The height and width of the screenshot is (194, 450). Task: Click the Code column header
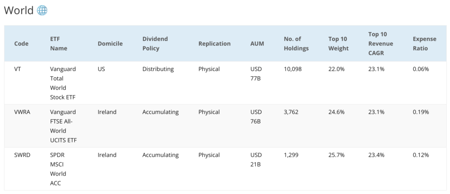pyautogui.click(x=21, y=43)
